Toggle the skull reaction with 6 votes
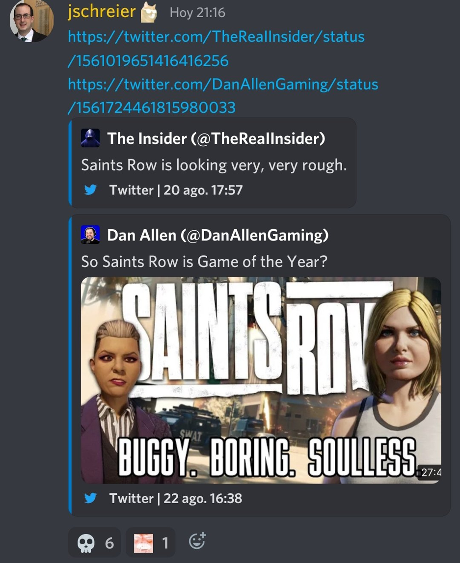The height and width of the screenshot is (563, 460). [95, 542]
